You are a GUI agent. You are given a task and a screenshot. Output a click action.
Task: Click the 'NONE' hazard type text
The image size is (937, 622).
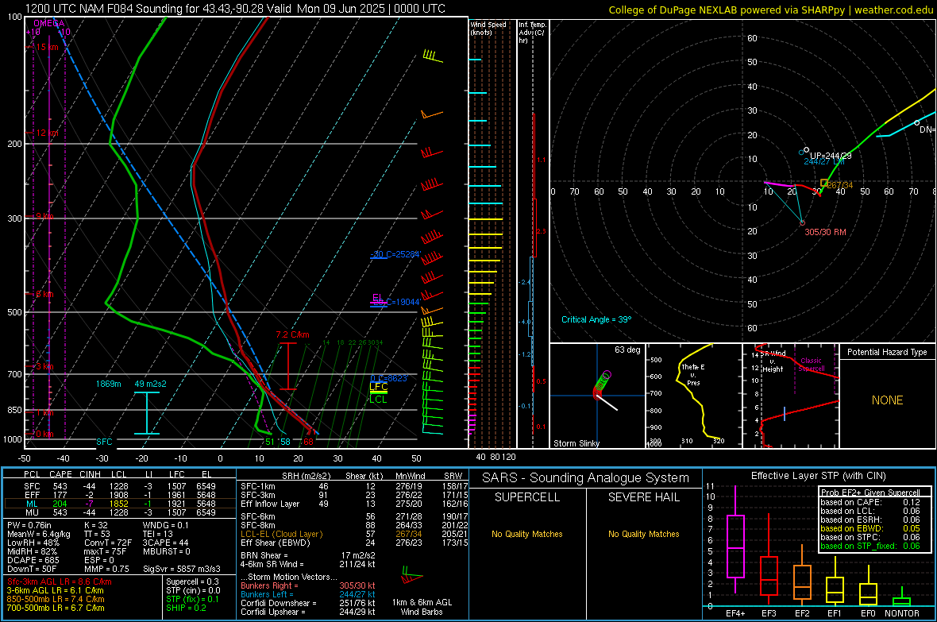[x=887, y=400]
